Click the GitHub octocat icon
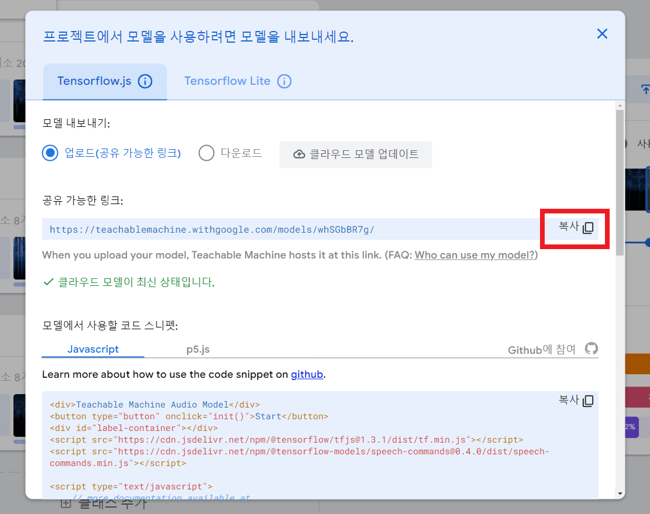Screen dimensions: 650x514 (x=591, y=349)
